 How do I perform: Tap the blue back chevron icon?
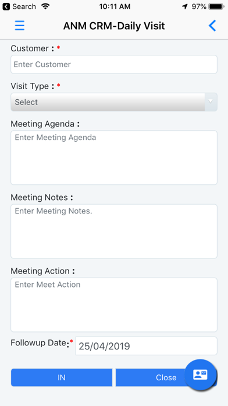pyautogui.click(x=212, y=26)
